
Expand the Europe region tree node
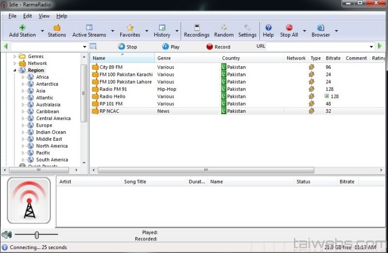tap(23, 125)
